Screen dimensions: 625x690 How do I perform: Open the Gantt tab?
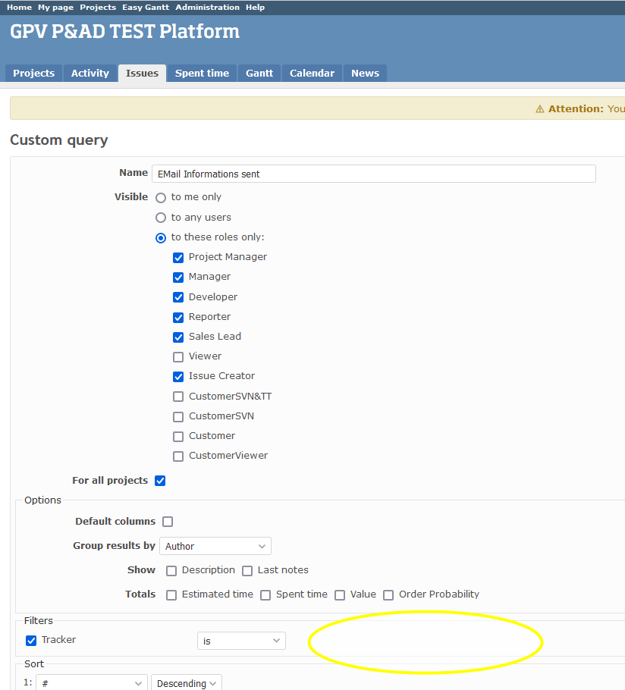point(259,73)
